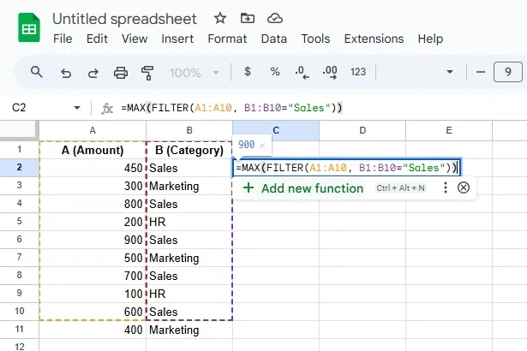Image resolution: width=527 pixels, height=351 pixels.
Task: Select column D header
Action: point(362,130)
